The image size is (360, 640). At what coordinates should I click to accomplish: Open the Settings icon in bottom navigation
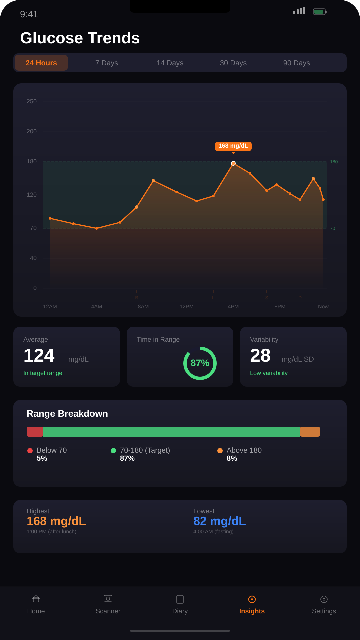coord(324,599)
